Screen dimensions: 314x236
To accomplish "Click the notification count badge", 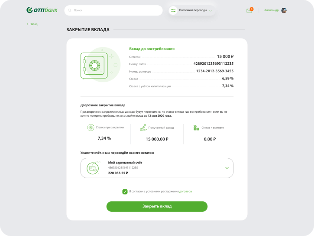I will [x=252, y=9].
